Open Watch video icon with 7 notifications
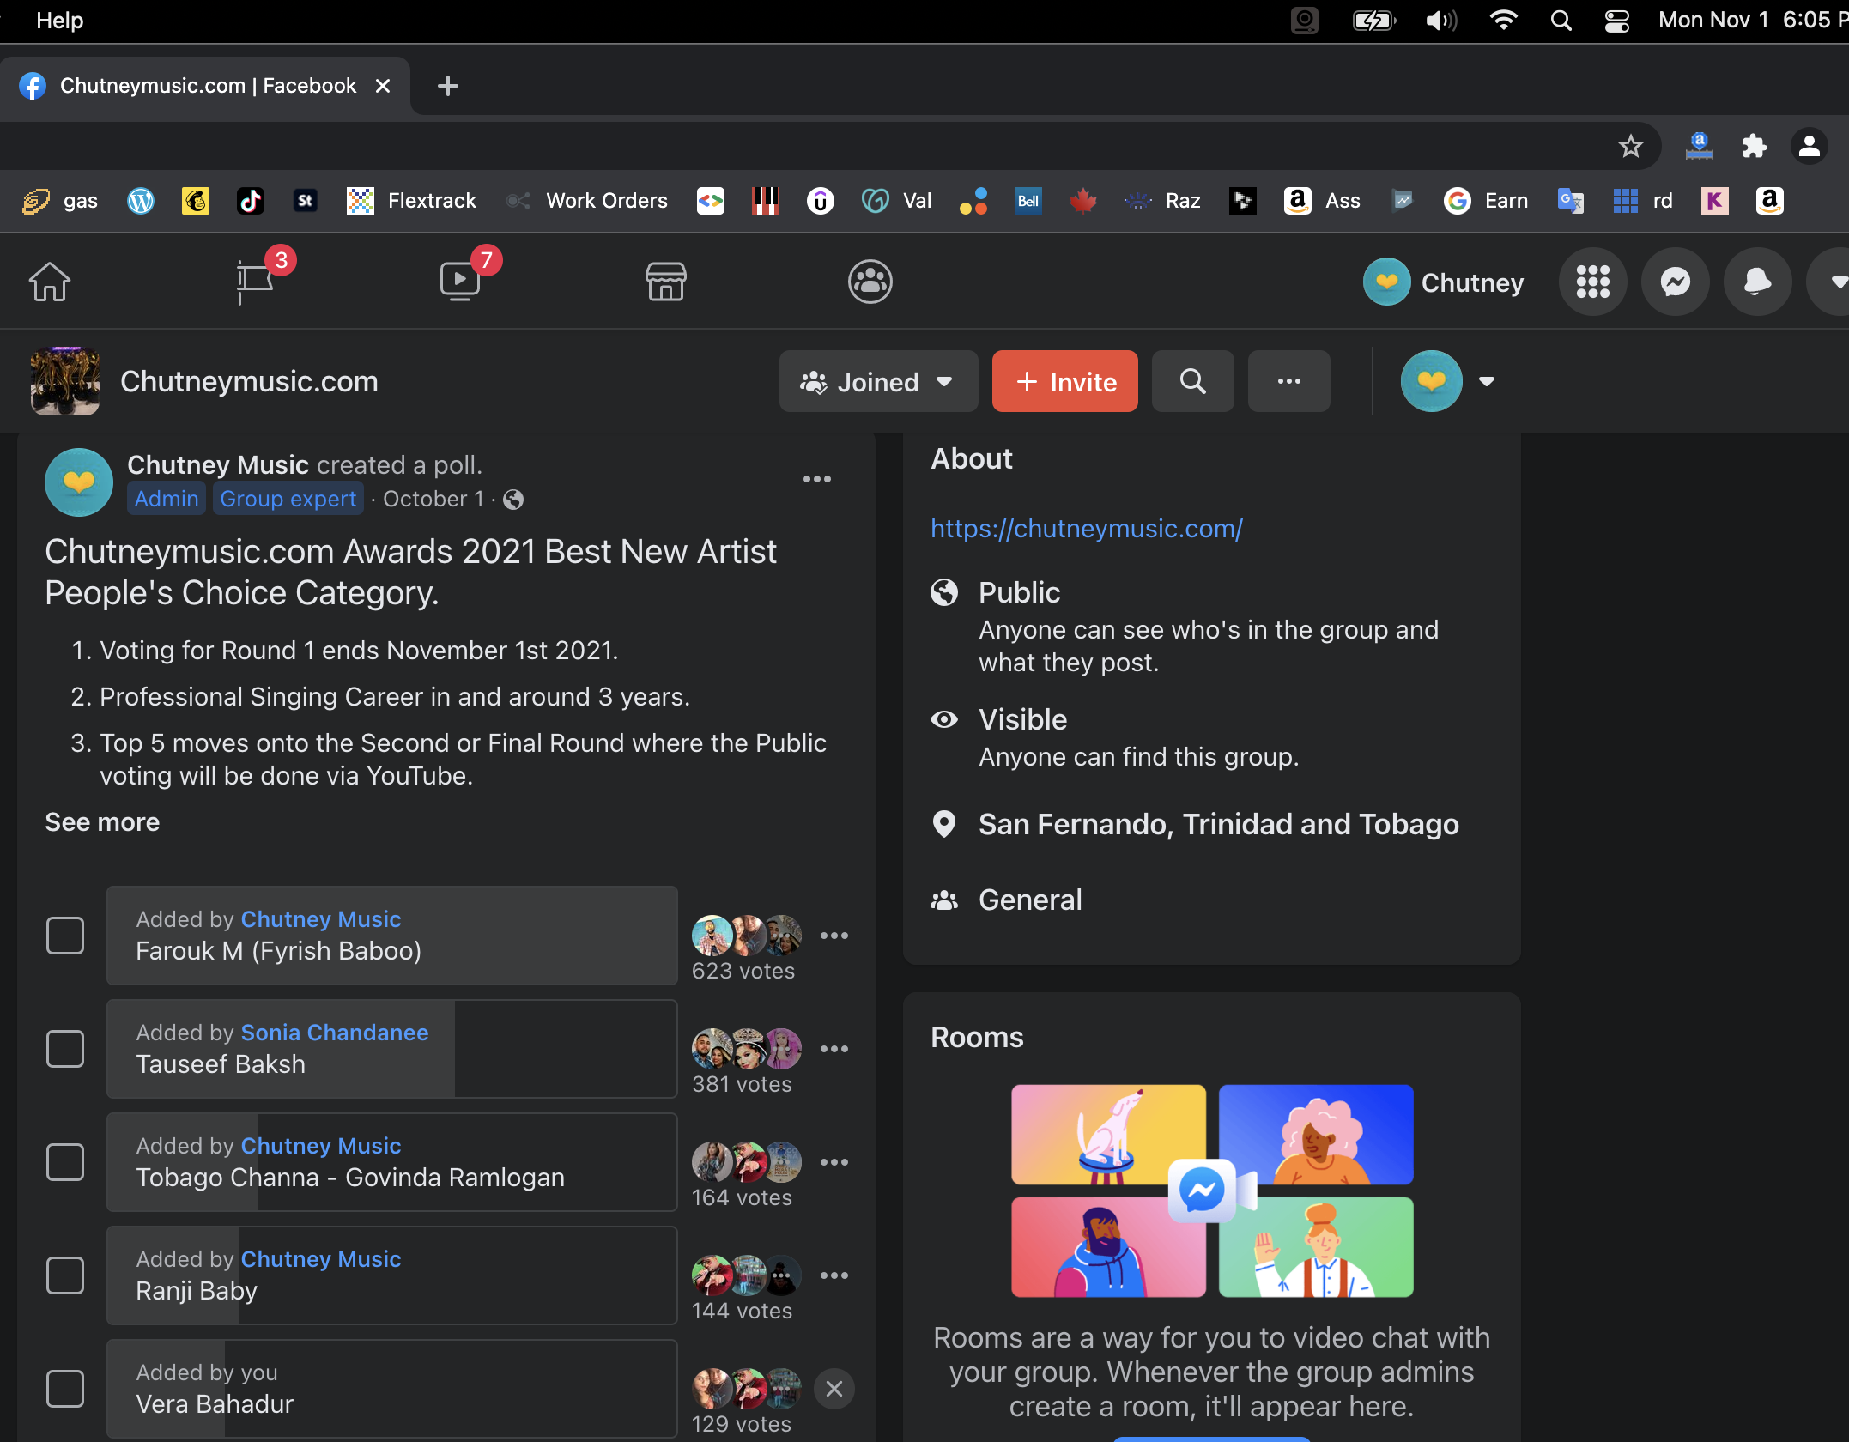1849x1442 pixels. (460, 282)
